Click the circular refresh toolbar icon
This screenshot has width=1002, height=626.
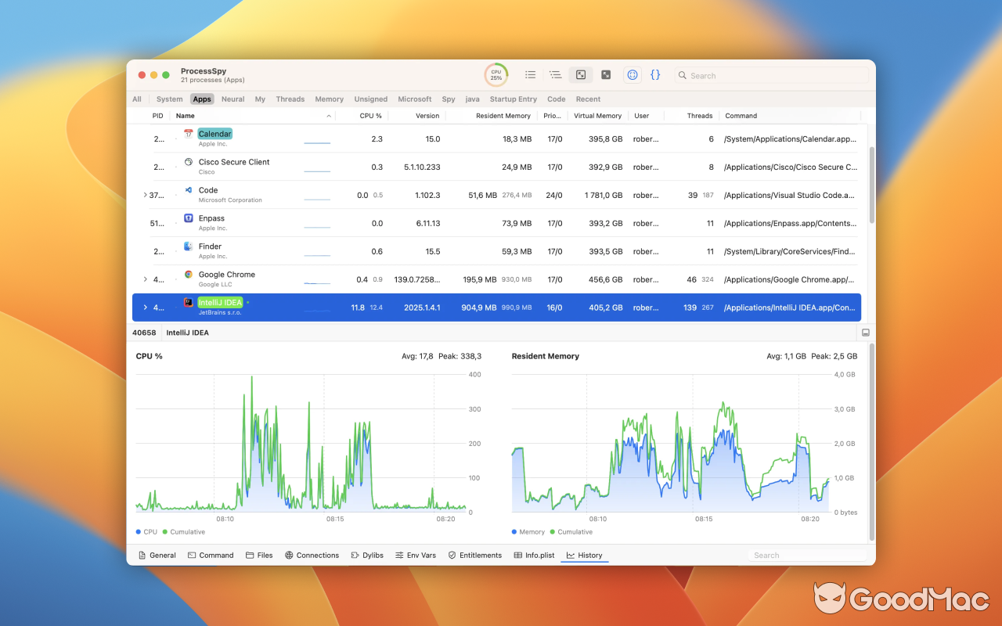click(633, 74)
